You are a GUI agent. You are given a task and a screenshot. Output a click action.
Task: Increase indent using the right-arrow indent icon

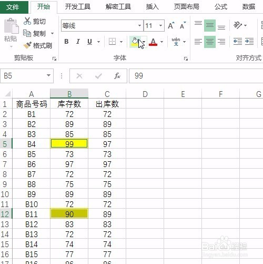(249, 42)
